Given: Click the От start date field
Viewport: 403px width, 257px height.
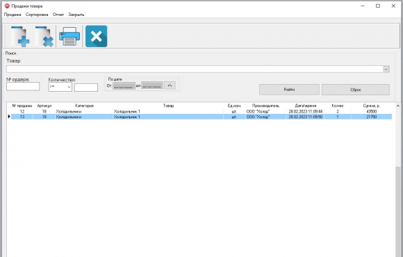Looking at the screenshot, I should coord(124,85).
